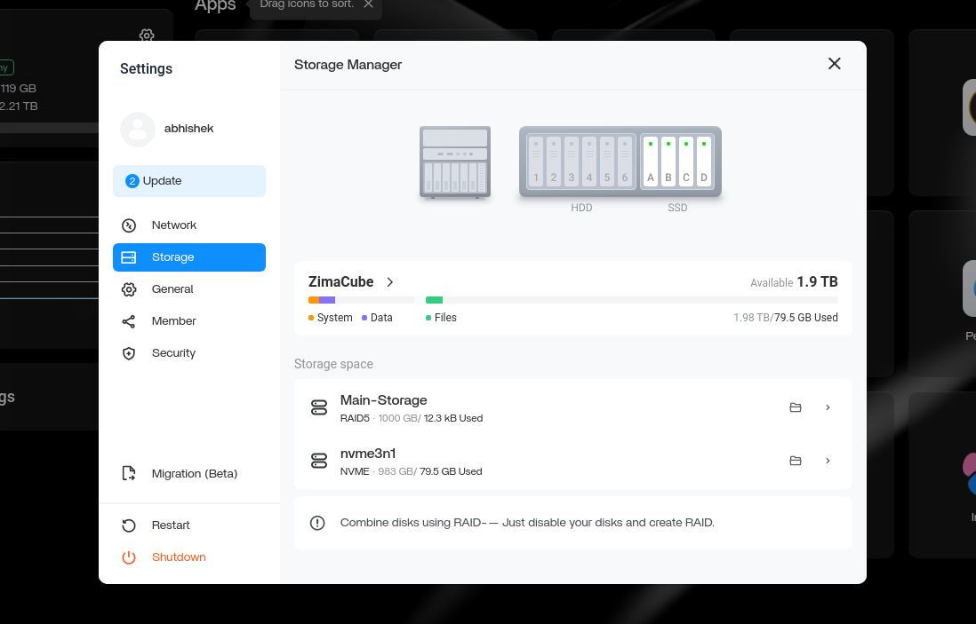
Task: Expand the Main-Storage row arrow
Action: point(828,407)
